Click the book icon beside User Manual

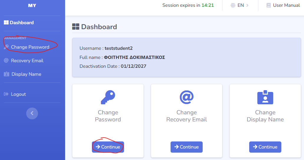pos(268,5)
